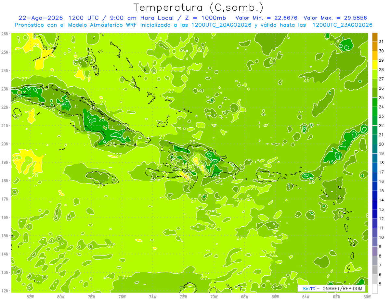
Task: Click the longitude axis label '76W'
Action: [122, 296]
